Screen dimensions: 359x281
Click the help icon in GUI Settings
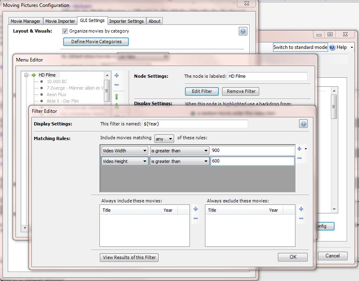[243, 31]
